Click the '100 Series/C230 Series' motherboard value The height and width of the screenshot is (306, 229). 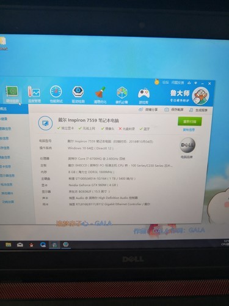click(x=120, y=165)
